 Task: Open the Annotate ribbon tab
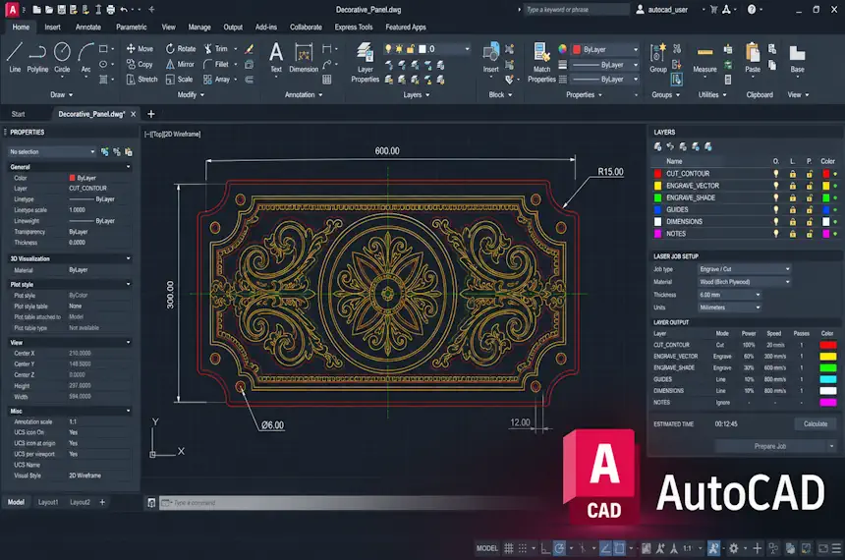coord(87,27)
